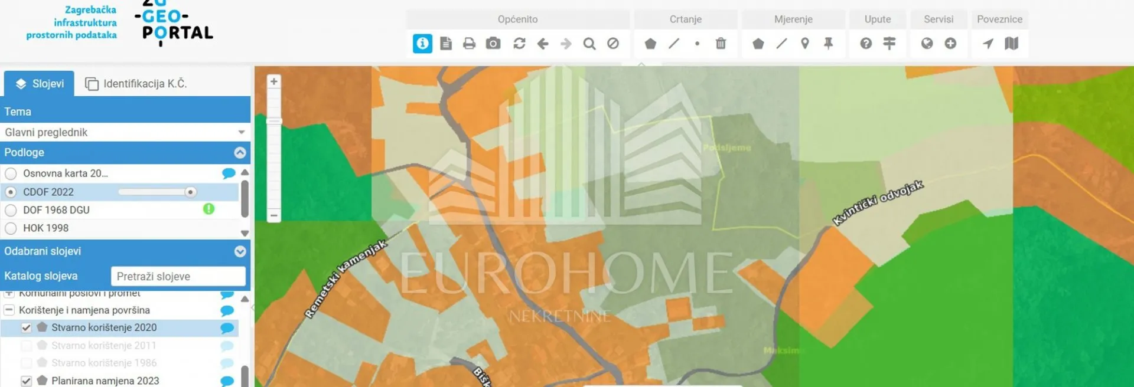Toggle Stvarno korištenje 1986 layer checkbox
This screenshot has height=387, width=1134.
(27, 363)
